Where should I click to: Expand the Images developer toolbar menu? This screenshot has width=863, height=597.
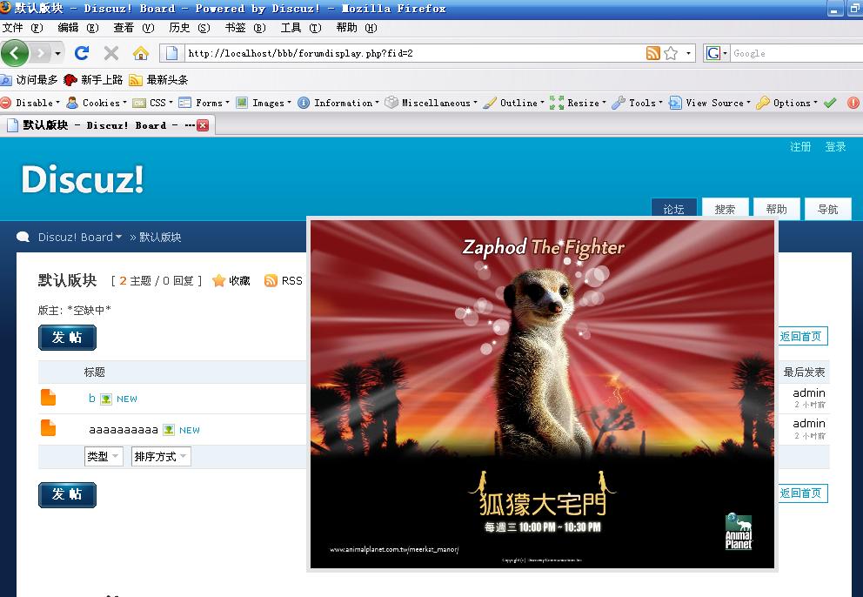click(x=264, y=103)
